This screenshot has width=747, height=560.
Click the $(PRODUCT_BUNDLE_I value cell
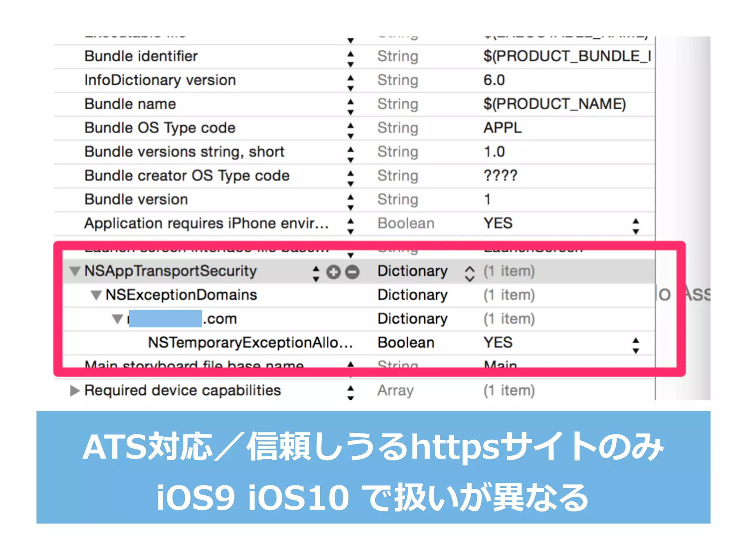[x=567, y=56]
